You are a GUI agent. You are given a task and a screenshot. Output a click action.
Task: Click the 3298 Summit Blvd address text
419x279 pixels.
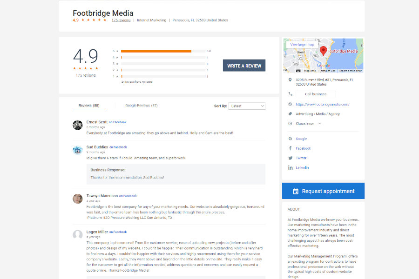[324, 82]
